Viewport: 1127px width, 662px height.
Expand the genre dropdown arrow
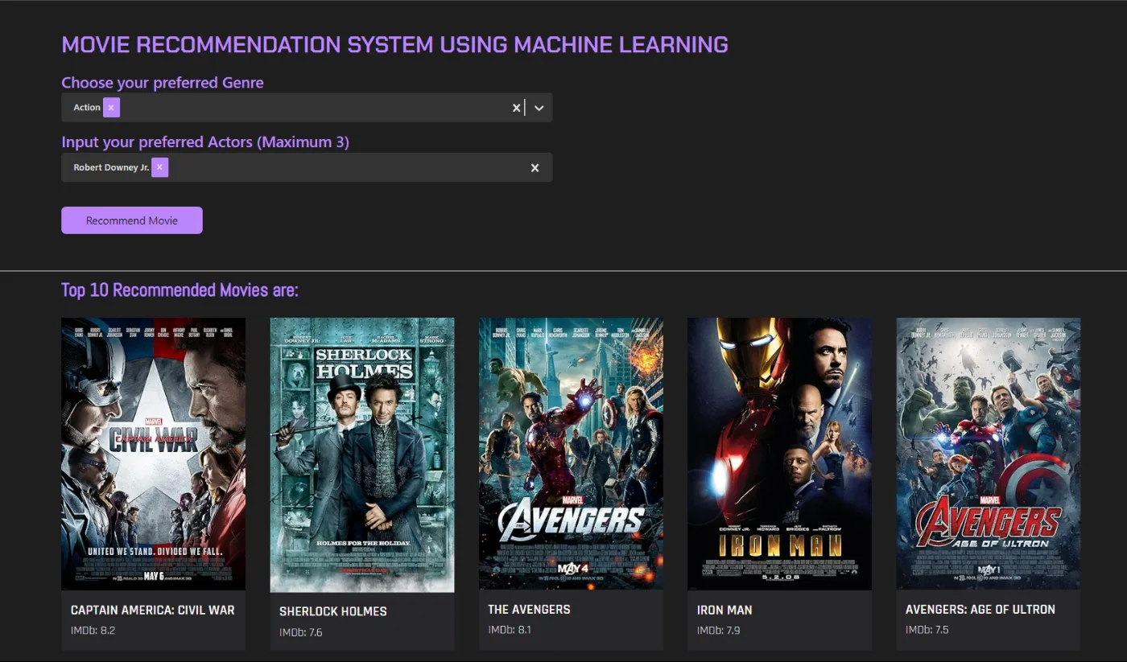point(539,108)
